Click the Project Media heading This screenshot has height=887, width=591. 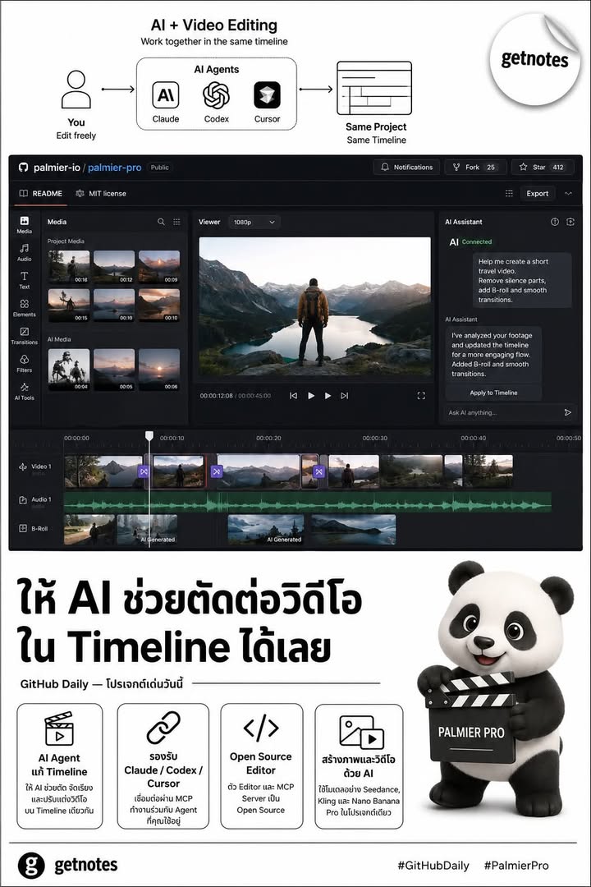coord(66,241)
